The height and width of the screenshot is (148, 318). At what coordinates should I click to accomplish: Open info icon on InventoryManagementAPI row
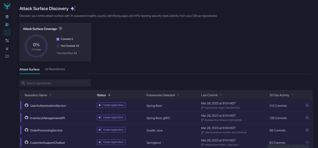(307, 118)
